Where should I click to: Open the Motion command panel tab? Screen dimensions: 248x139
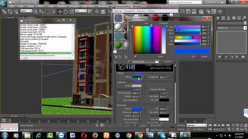pyautogui.click(x=234, y=18)
